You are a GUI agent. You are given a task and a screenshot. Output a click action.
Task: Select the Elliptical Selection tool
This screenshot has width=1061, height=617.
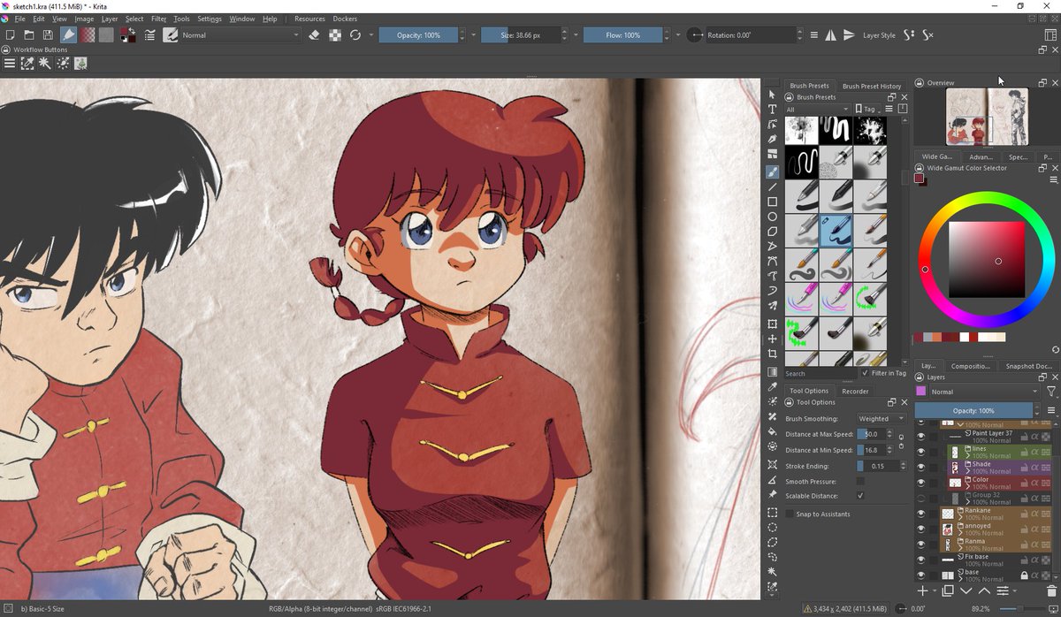[772, 527]
